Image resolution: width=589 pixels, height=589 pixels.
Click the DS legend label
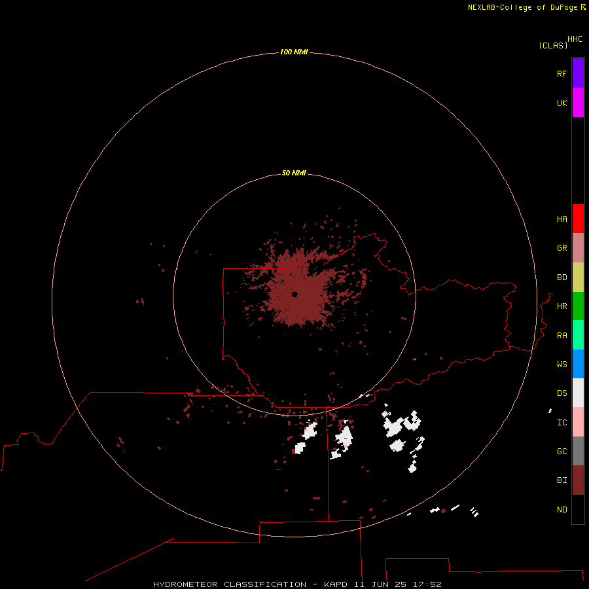562,393
